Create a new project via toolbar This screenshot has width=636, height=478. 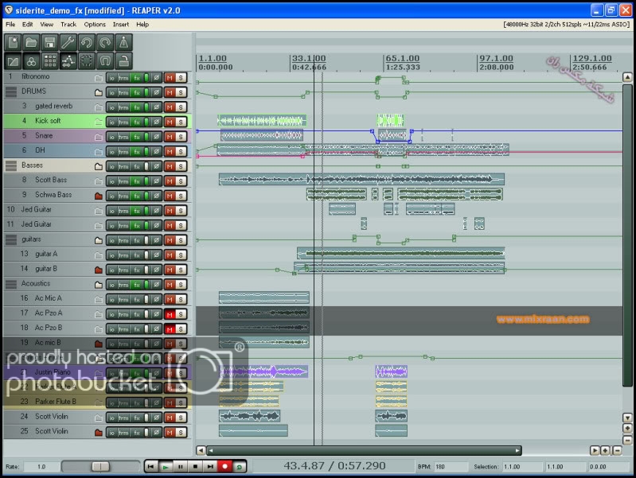click(x=13, y=42)
